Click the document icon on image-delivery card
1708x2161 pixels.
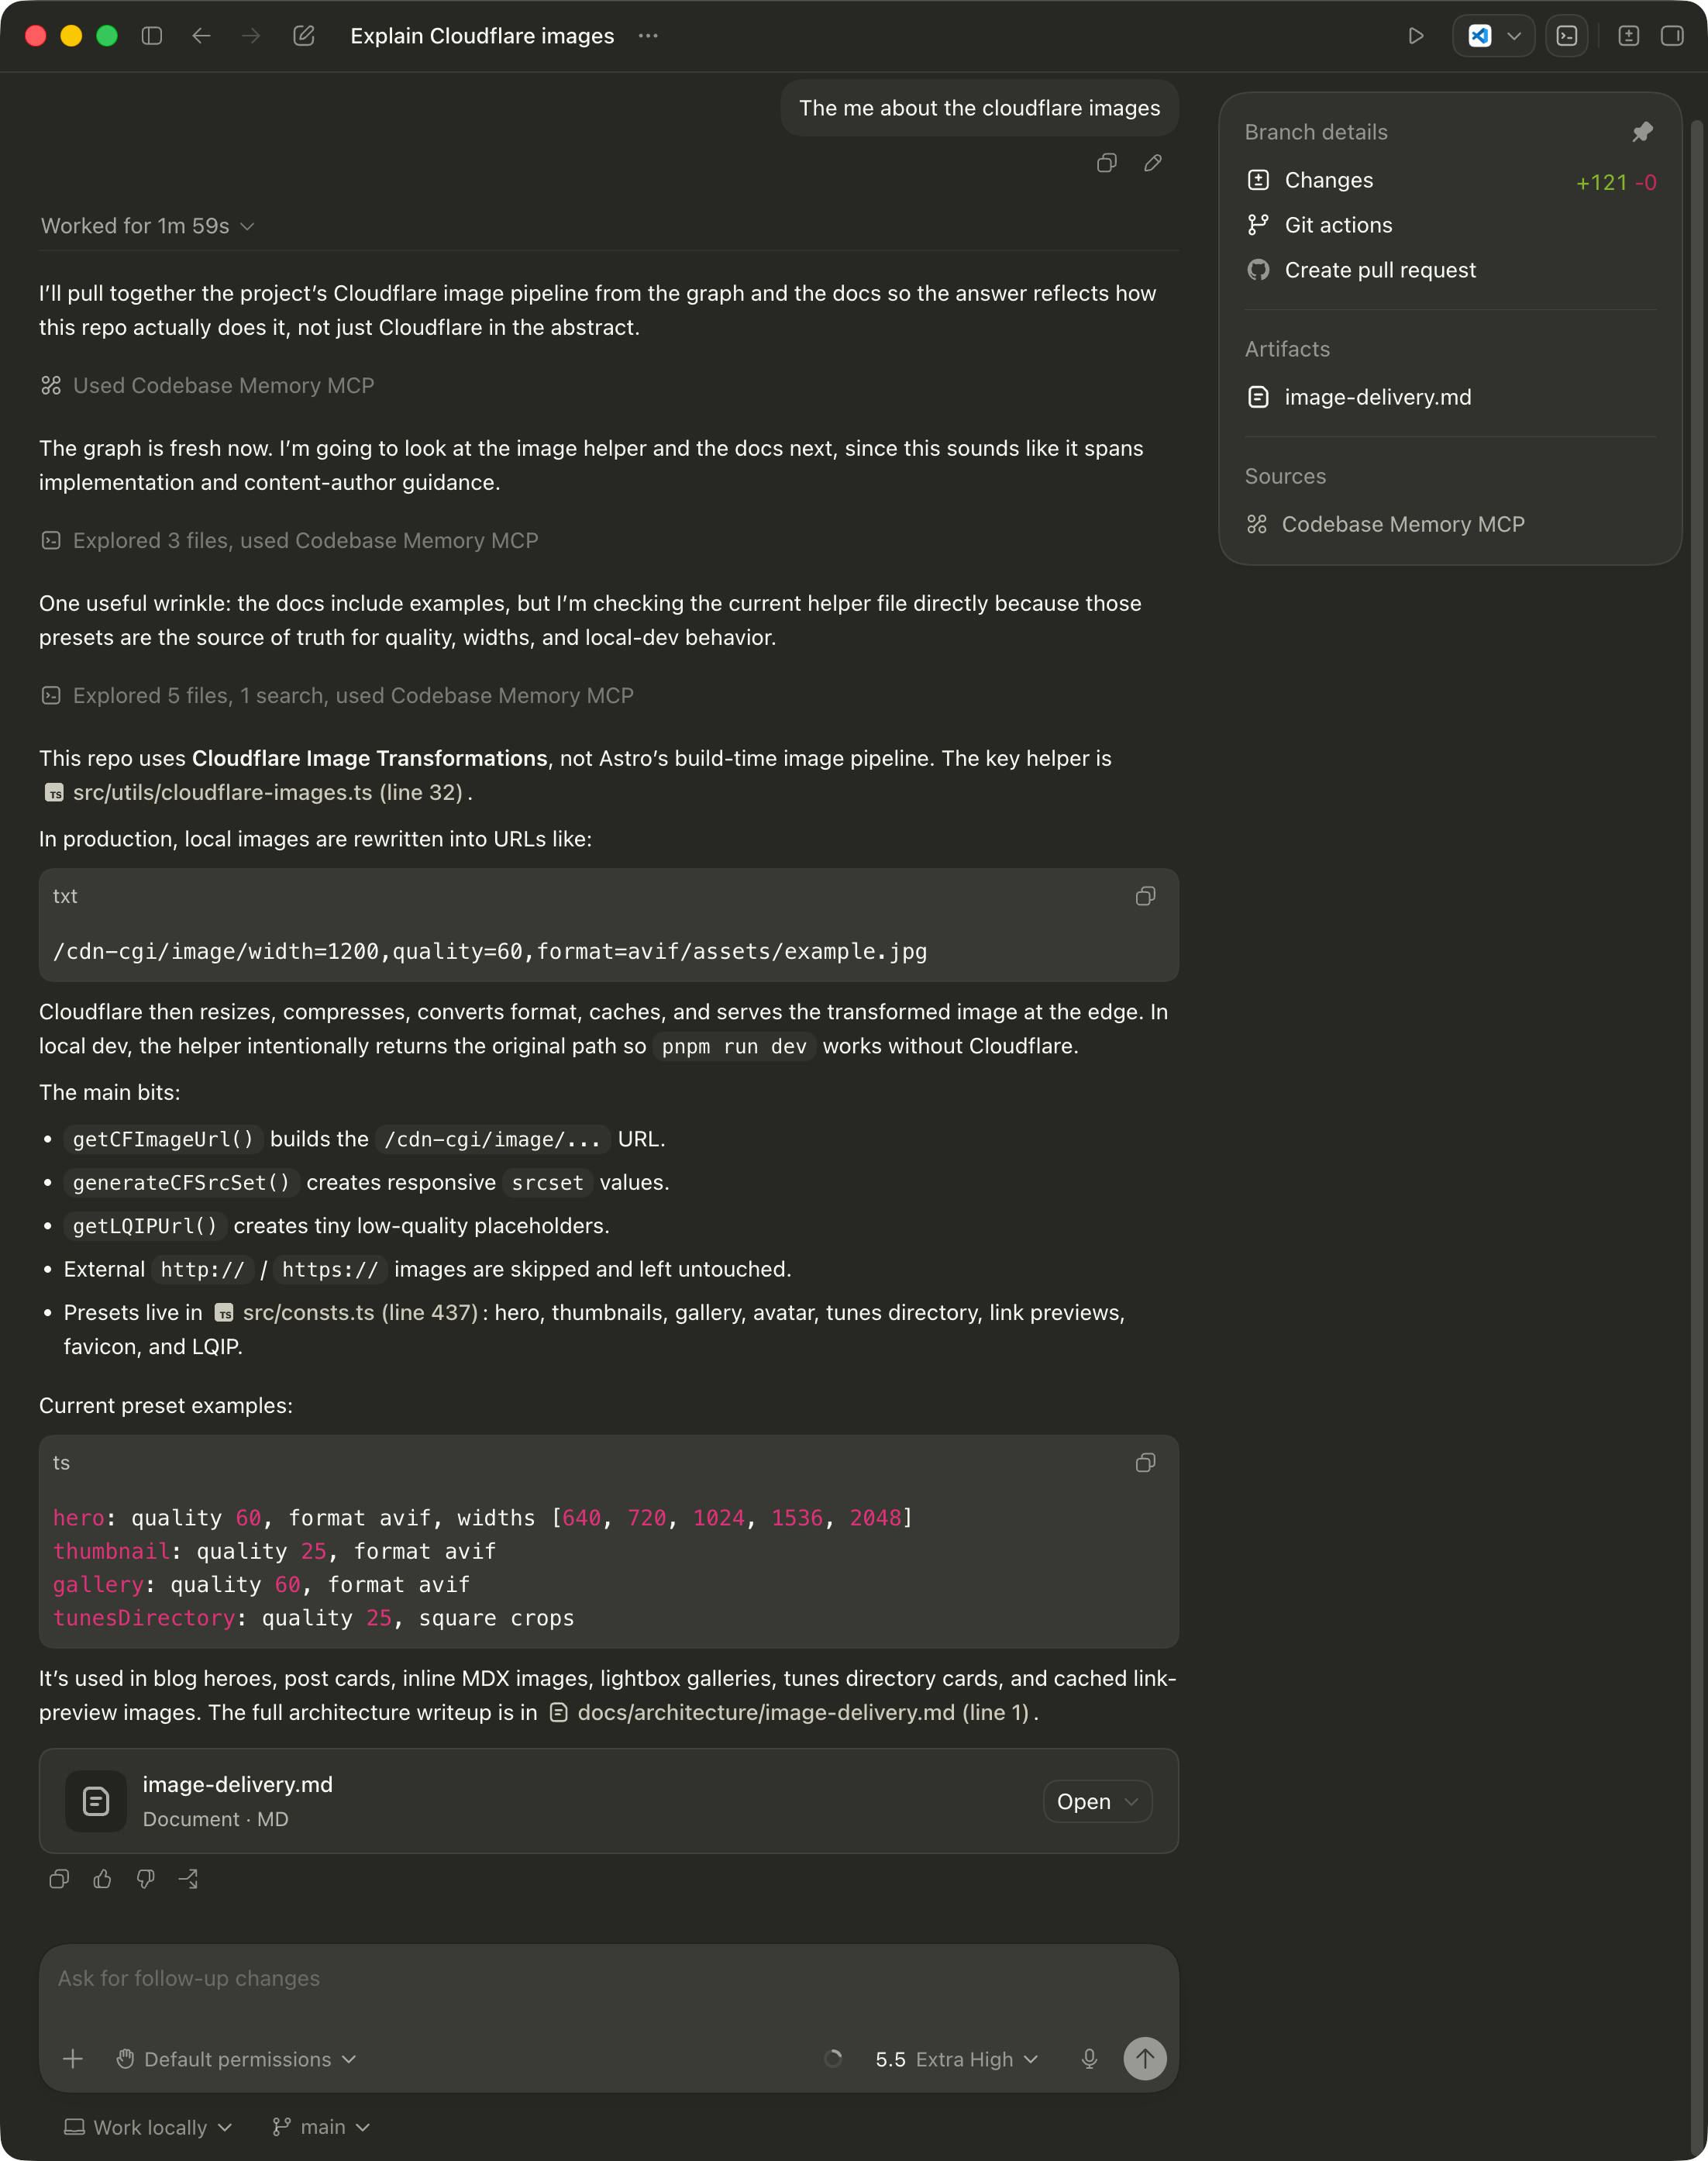pos(96,1801)
